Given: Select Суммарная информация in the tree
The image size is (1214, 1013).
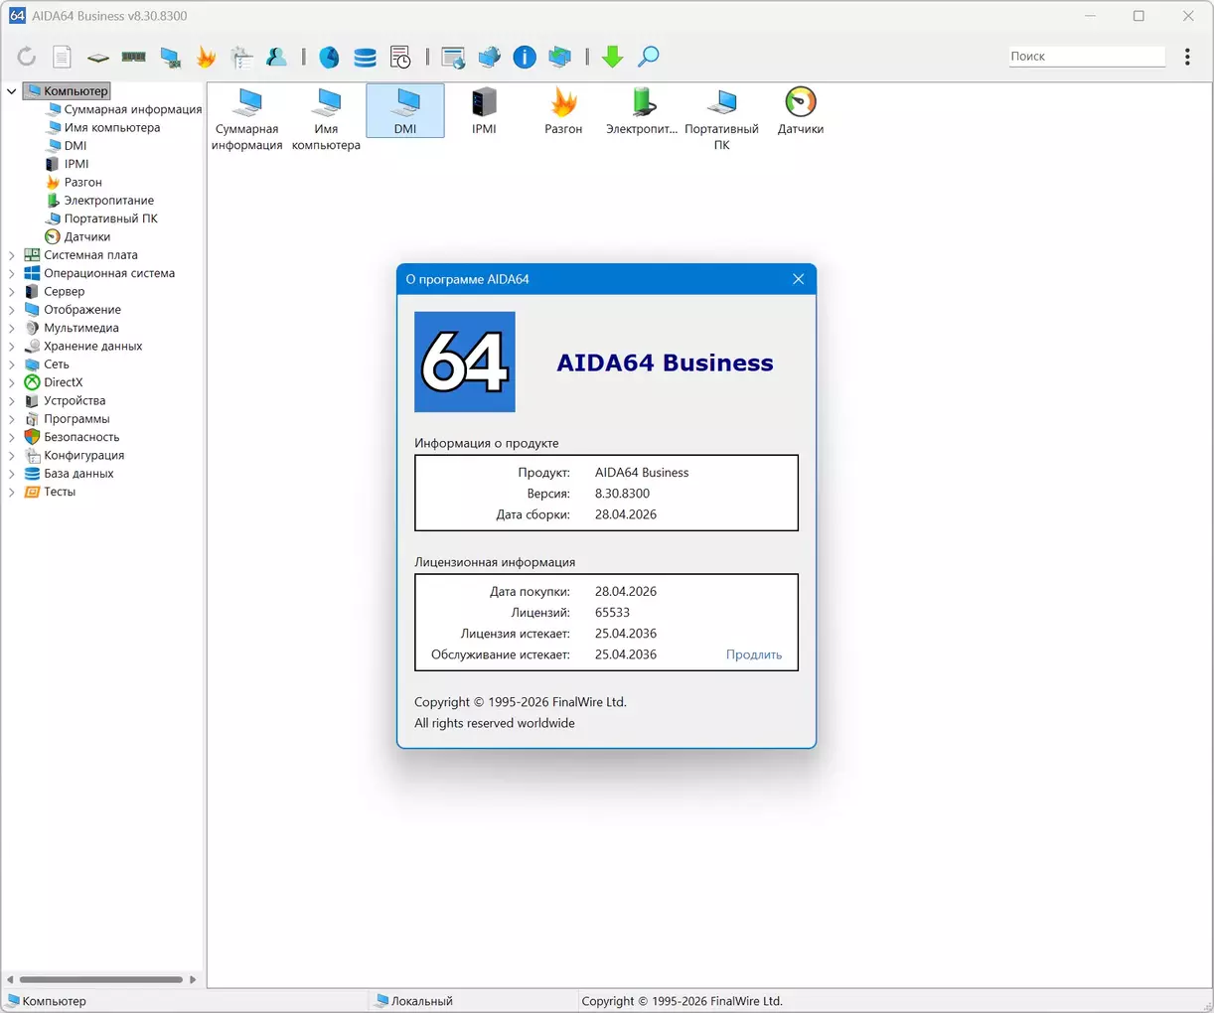Looking at the screenshot, I should (x=132, y=109).
